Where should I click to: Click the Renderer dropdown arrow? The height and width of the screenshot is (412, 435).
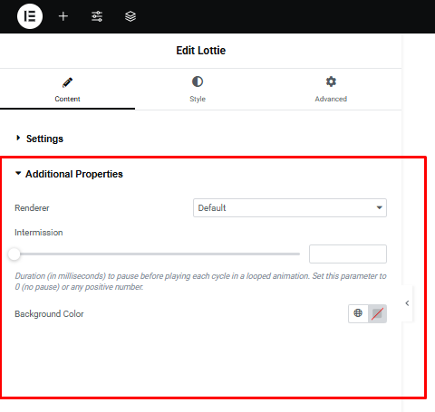point(380,207)
